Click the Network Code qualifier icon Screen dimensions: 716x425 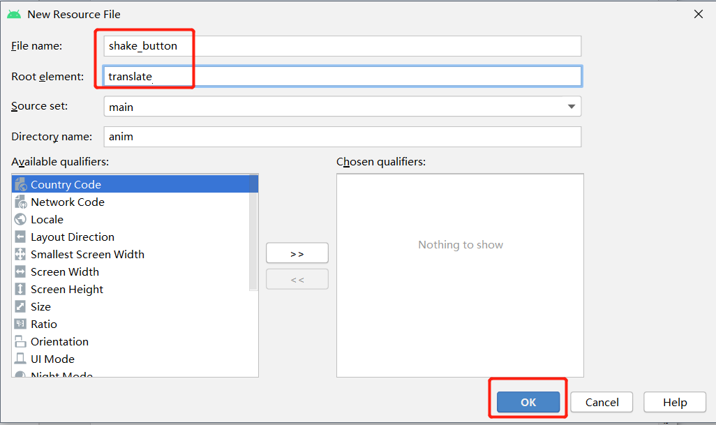pyautogui.click(x=20, y=202)
